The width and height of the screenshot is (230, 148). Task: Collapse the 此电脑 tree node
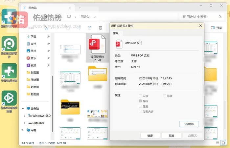pyautogui.click(x=23, y=109)
